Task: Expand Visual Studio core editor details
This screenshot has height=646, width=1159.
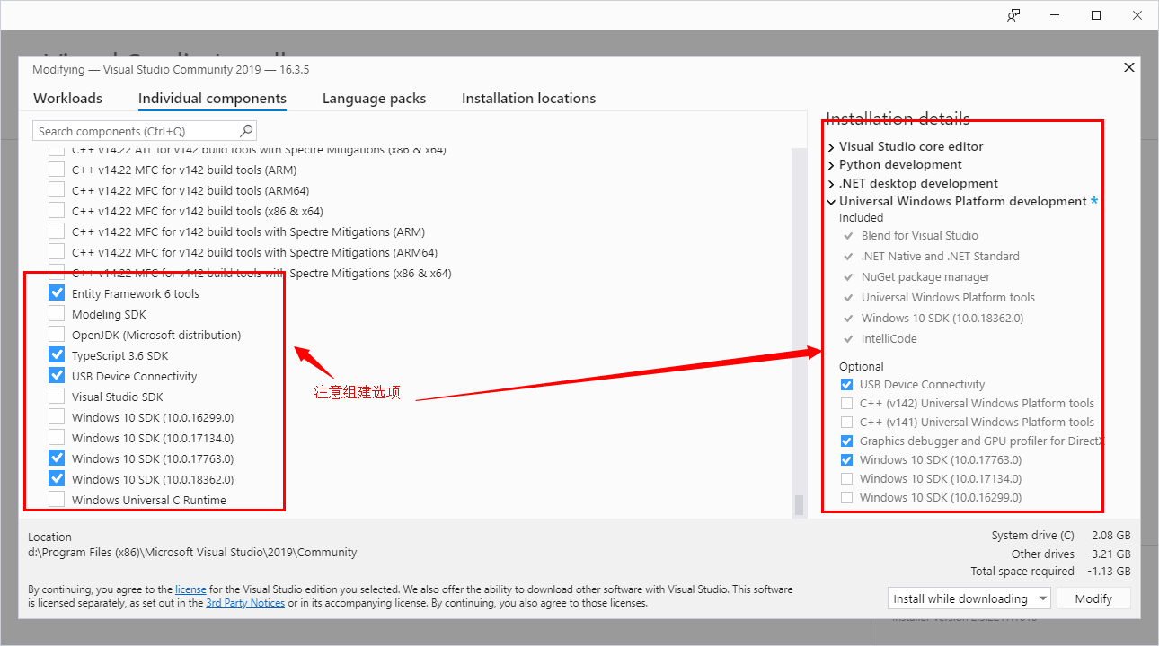Action: [831, 146]
